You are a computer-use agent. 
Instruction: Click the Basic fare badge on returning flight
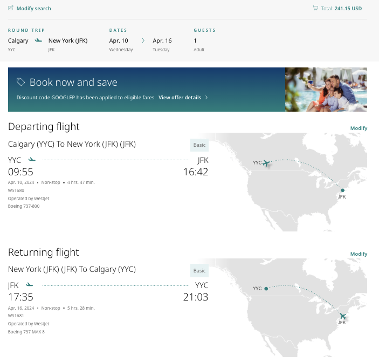[199, 271]
